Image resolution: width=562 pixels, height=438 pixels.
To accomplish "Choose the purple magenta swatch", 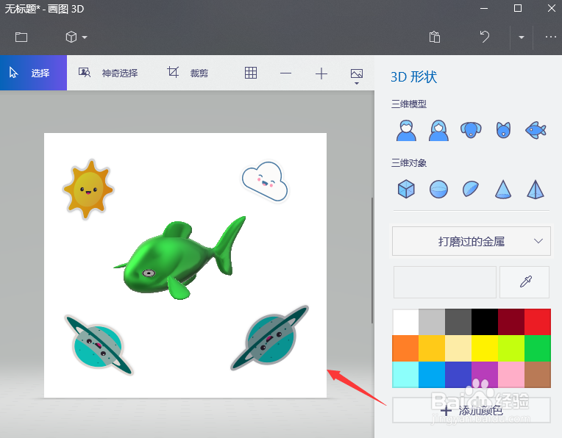I will tap(485, 375).
